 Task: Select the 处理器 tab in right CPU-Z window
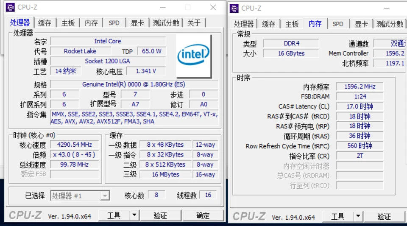244,24
